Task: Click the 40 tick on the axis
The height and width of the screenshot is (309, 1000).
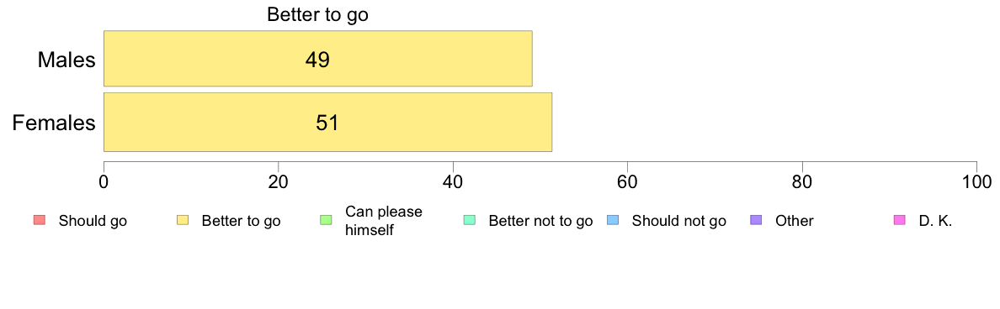Action: [x=453, y=181]
